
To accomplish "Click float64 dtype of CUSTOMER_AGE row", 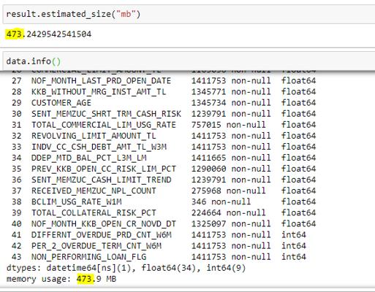I will 299,103.
